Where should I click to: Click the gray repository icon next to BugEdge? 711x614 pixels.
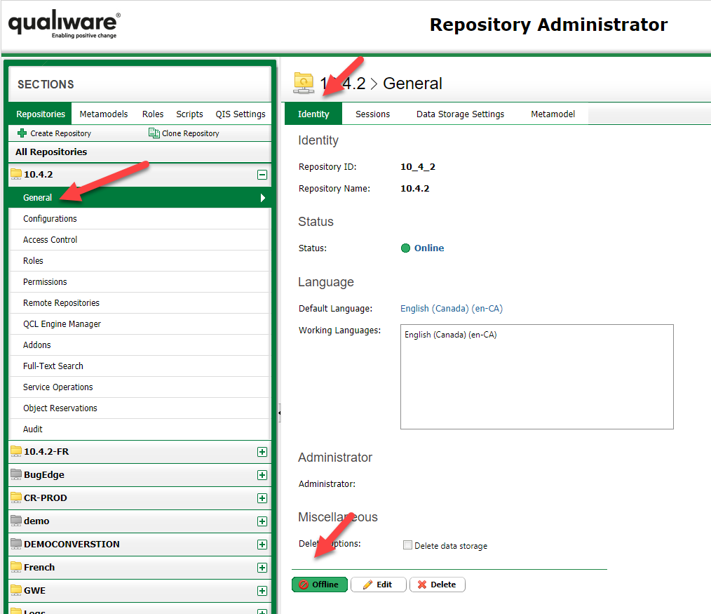coord(17,475)
